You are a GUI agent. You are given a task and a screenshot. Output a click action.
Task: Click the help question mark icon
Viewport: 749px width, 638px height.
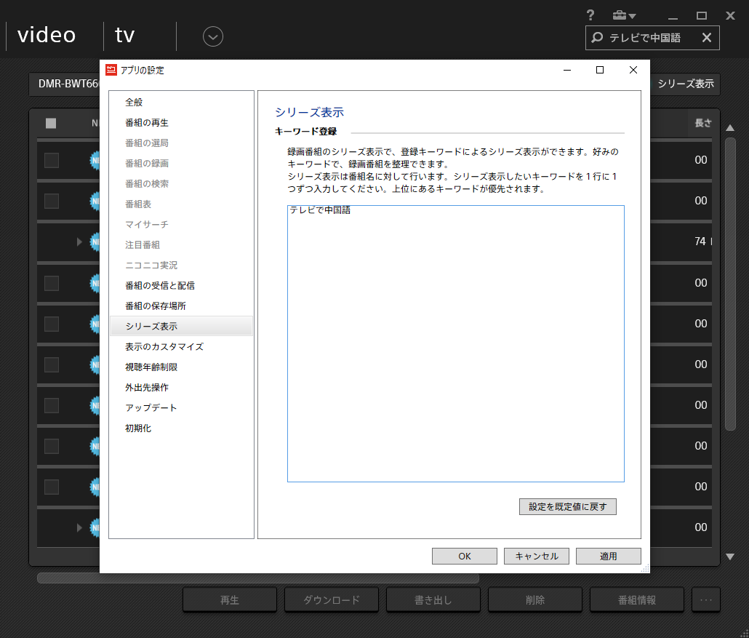pyautogui.click(x=590, y=15)
